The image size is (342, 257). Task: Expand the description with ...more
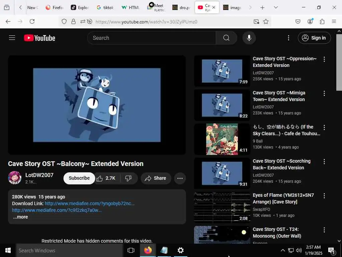click(x=20, y=217)
